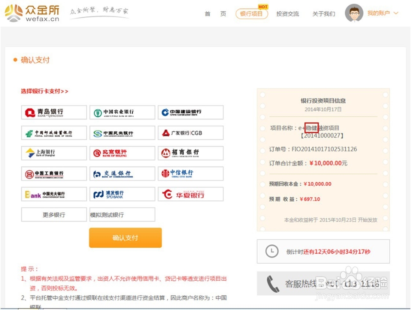Choose ICBC 中国工商银行
Screen dimensions: 411x310
pos(54,174)
